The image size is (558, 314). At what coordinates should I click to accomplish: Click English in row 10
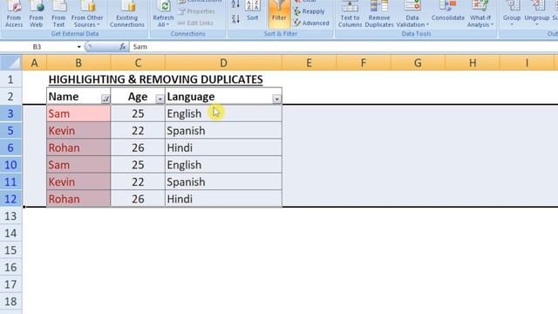(x=223, y=165)
